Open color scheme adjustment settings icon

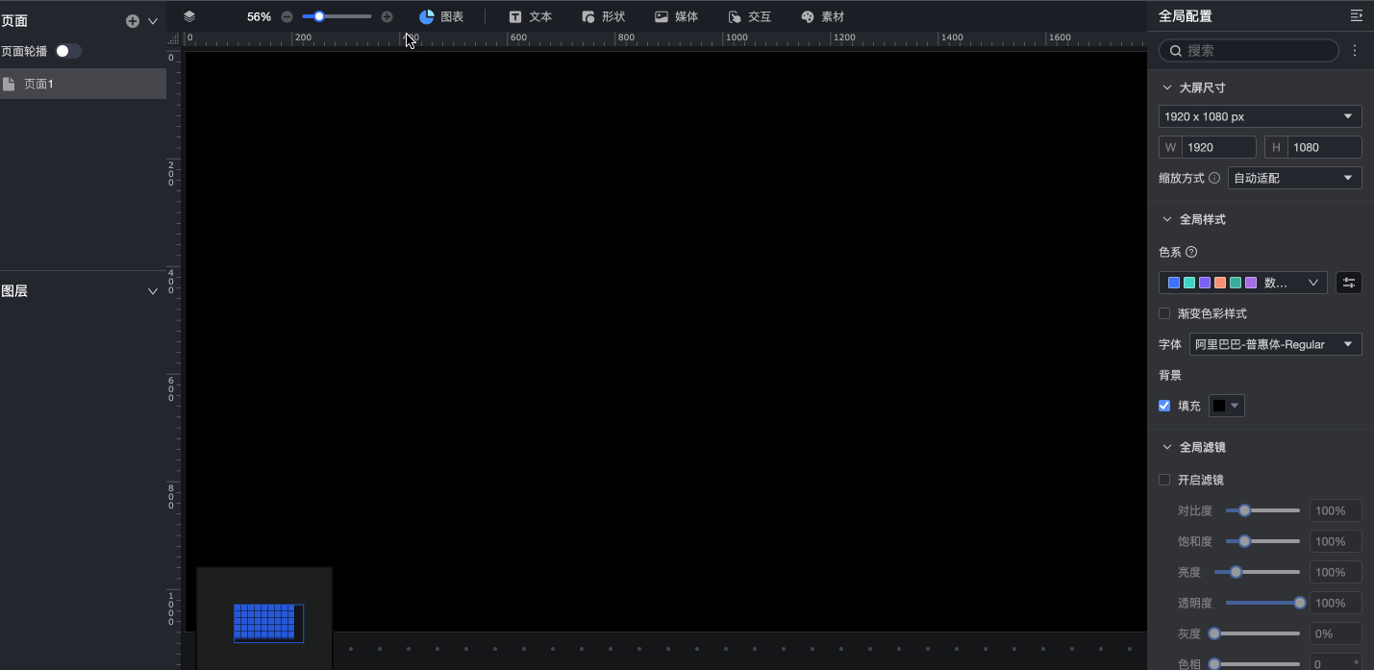point(1349,283)
